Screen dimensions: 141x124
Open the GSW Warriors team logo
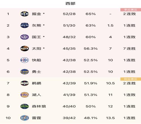(25, 72)
